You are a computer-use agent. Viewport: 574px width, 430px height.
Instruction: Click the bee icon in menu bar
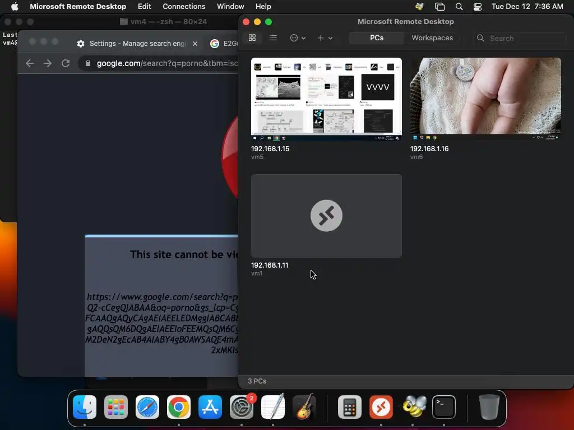[x=419, y=6]
